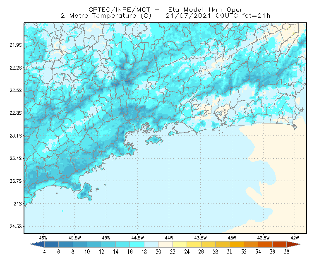Click the 22.8S latitude axis label
Viewport: 331px width, 256px height.
(x=16, y=113)
